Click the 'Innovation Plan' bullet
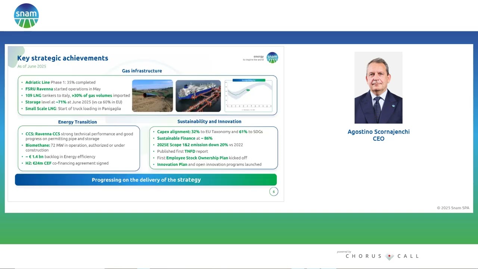The height and width of the screenshot is (269, 478). (x=209, y=164)
